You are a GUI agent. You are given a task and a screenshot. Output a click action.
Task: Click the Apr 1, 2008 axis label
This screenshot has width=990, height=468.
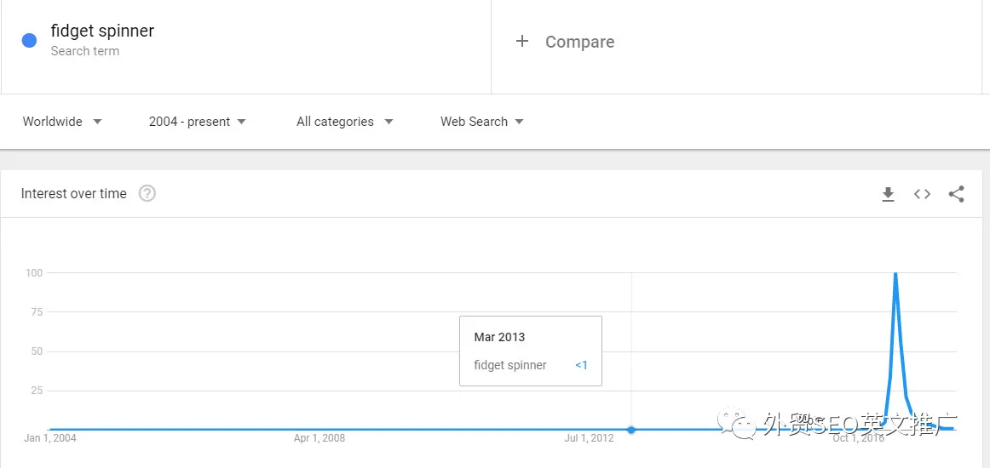pyautogui.click(x=319, y=438)
